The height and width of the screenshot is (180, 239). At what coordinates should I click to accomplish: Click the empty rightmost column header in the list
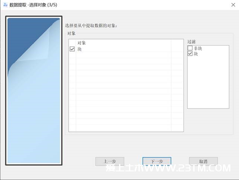(x=177, y=43)
